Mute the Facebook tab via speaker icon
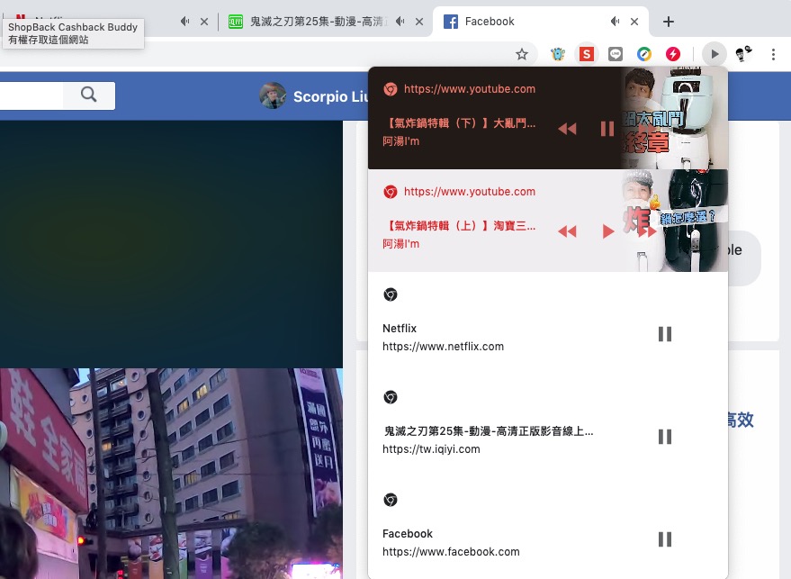Viewport: 791px width, 579px height. pos(615,22)
